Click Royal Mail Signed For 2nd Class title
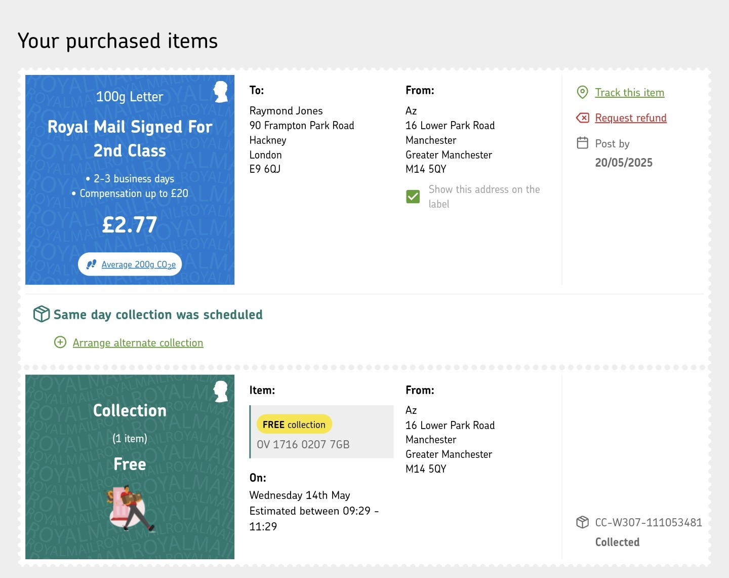 130,138
